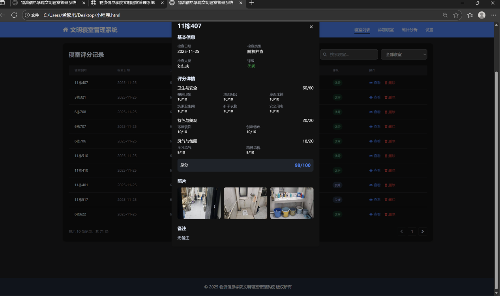The width and height of the screenshot is (500, 296).
Task: Delete the 11栋401 record
Action: (390, 185)
